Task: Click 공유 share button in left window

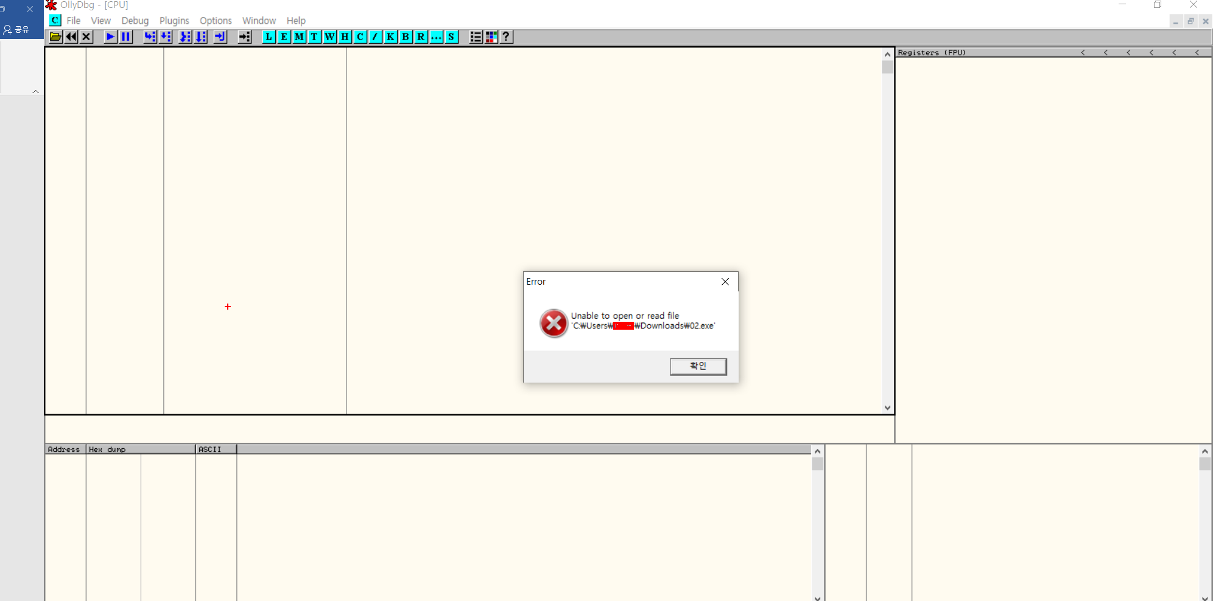Action: tap(16, 29)
